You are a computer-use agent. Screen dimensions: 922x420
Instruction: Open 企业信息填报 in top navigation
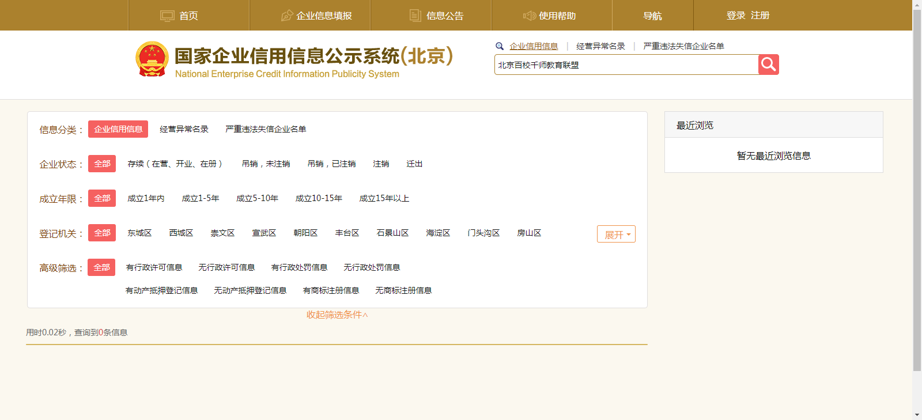point(324,16)
